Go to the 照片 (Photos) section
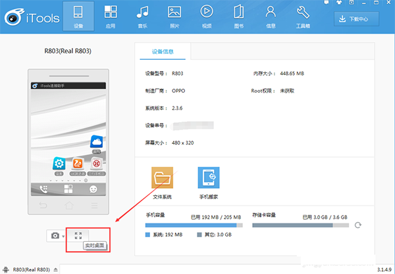The image size is (395, 274). point(174,17)
